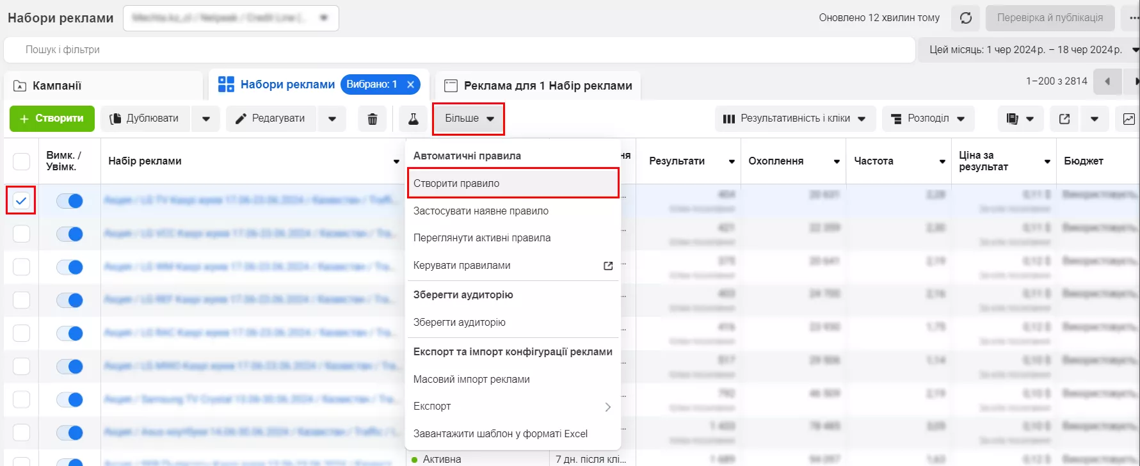Viewport: 1140px width, 466px height.
Task: Open 'Набір реклами' column dropdown arrow
Action: pos(396,162)
